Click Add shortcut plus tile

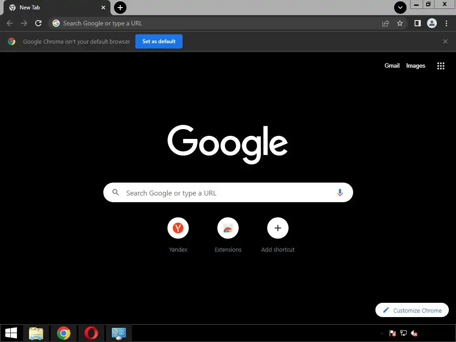click(278, 234)
